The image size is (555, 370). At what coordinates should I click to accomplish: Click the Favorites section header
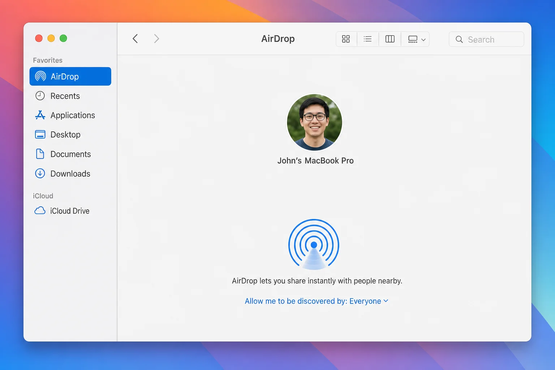coord(48,60)
